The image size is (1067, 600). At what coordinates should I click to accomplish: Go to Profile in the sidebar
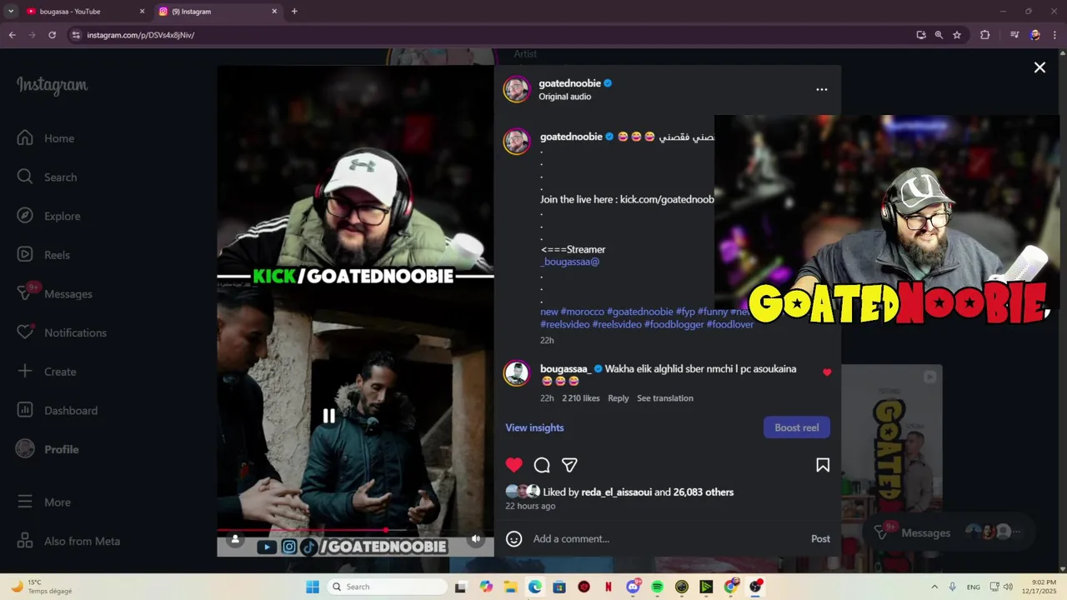coord(48,449)
